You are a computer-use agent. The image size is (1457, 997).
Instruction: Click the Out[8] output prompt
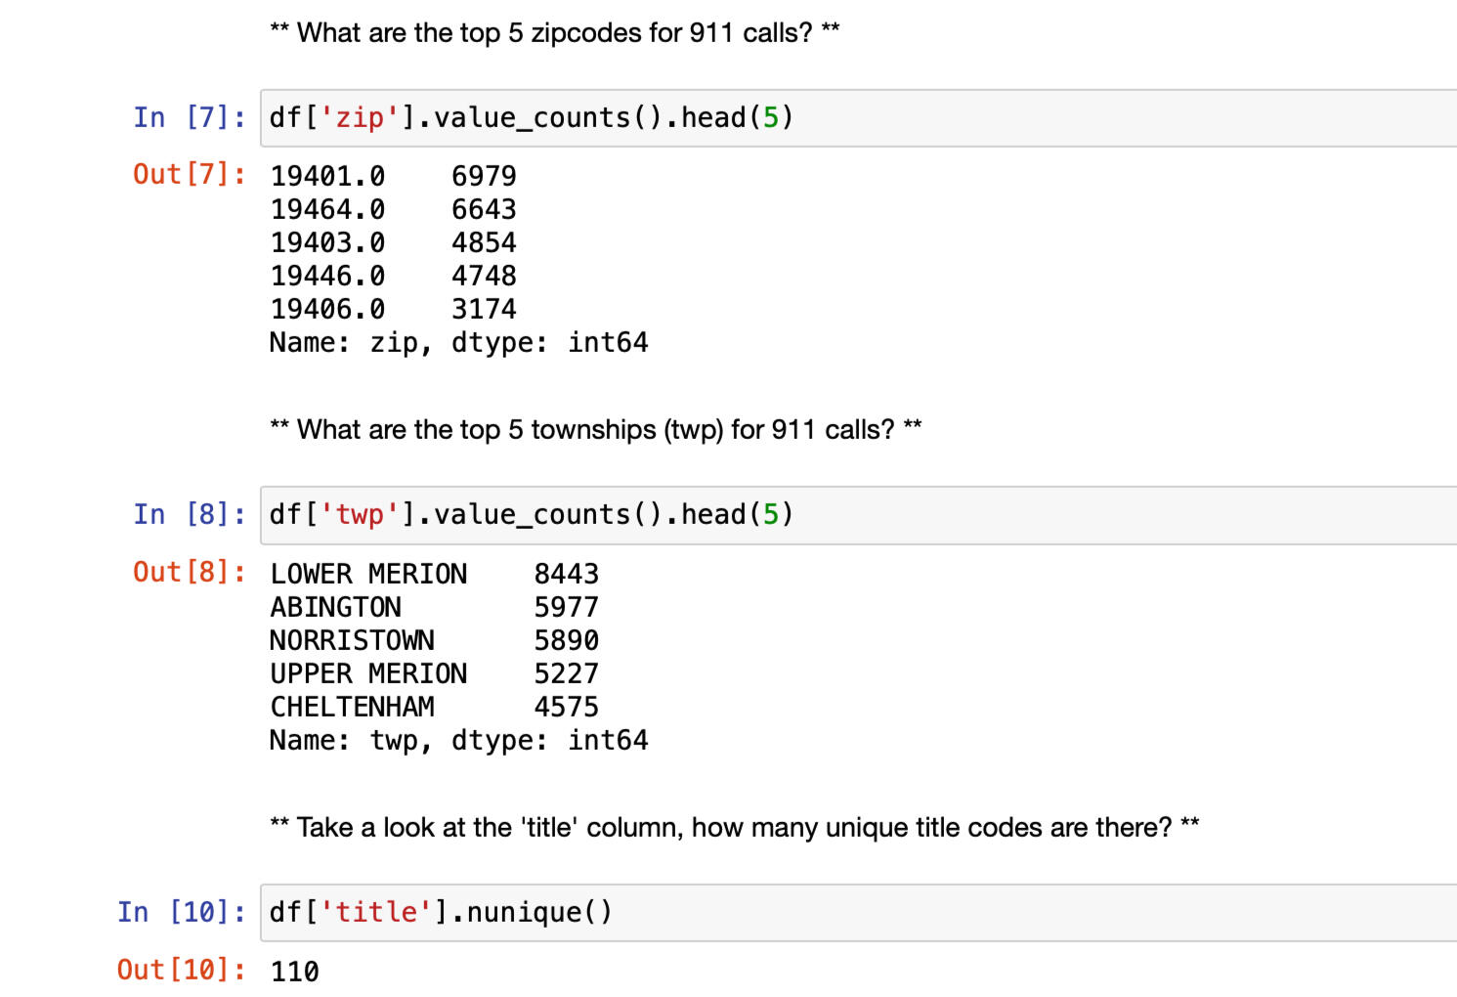click(x=190, y=573)
